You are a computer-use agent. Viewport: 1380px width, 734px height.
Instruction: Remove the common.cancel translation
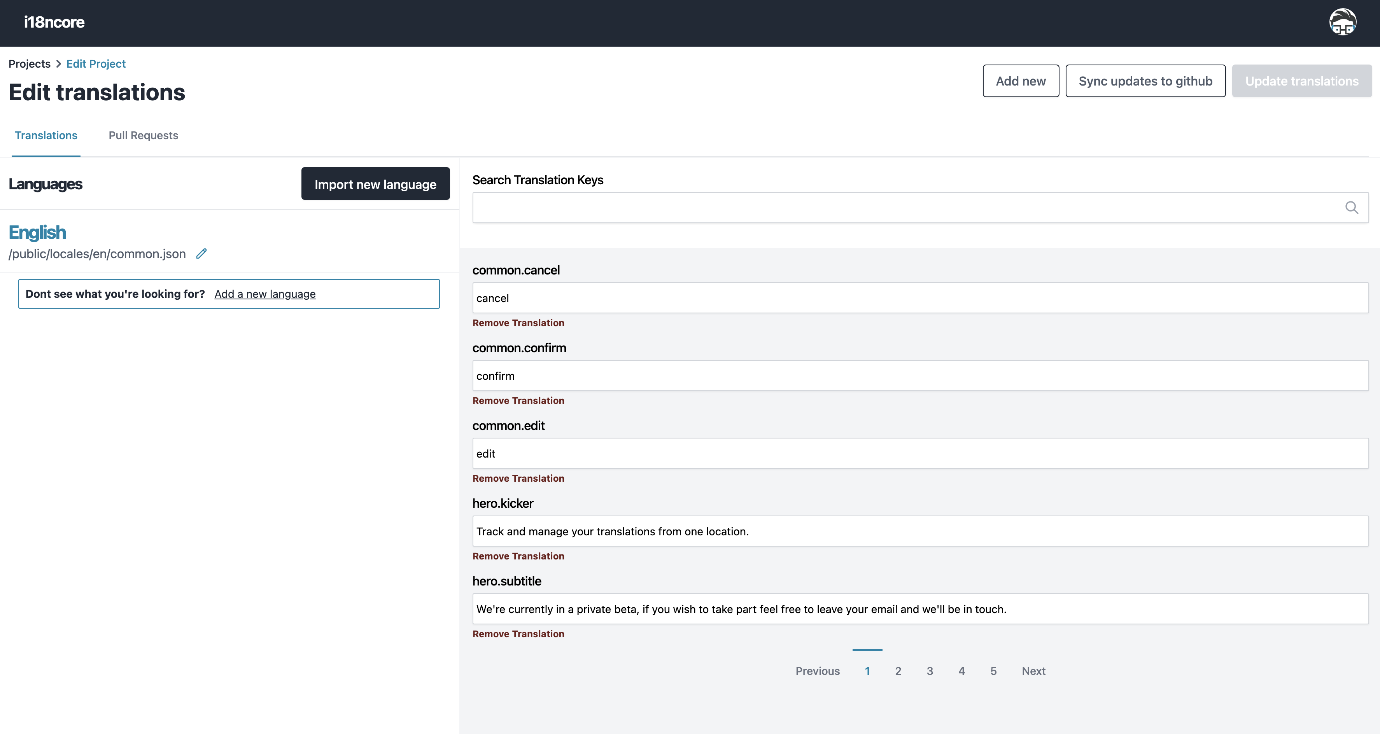tap(518, 323)
